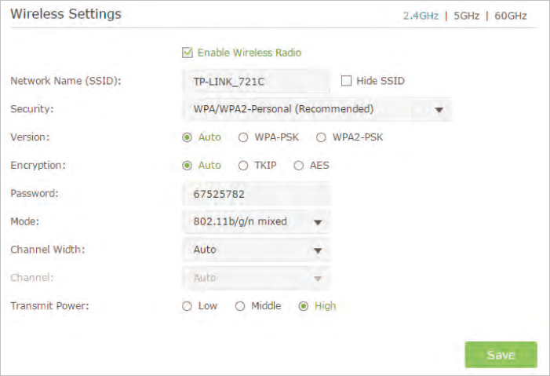
Task: Select TKIP encryption
Action: 243,166
